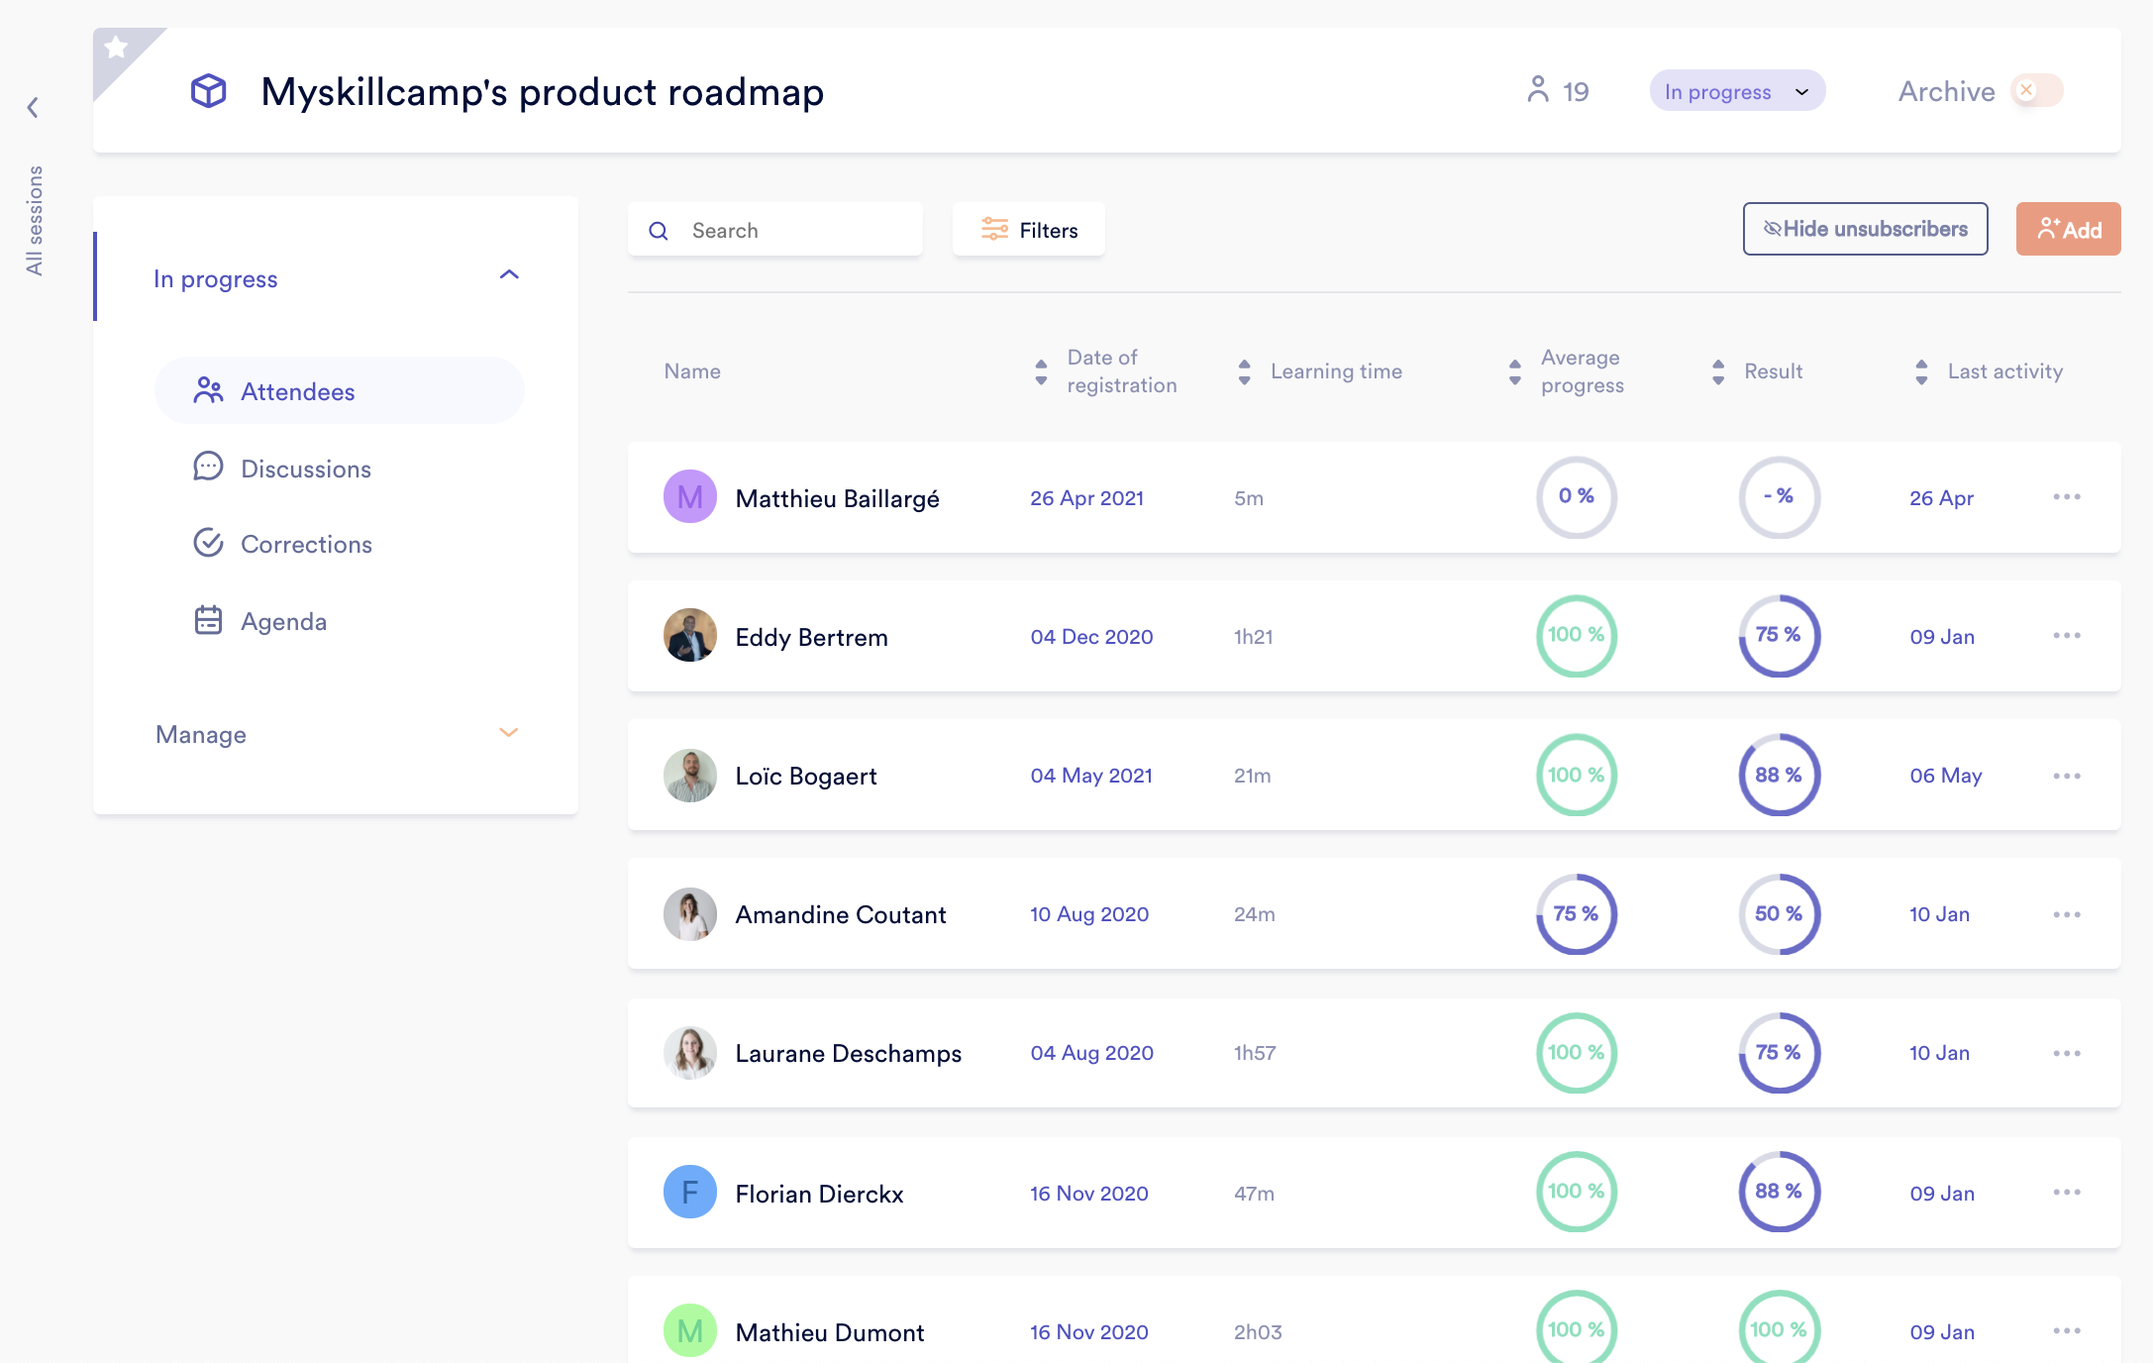2153x1363 pixels.
Task: Click the filters funnel icon
Action: click(995, 231)
